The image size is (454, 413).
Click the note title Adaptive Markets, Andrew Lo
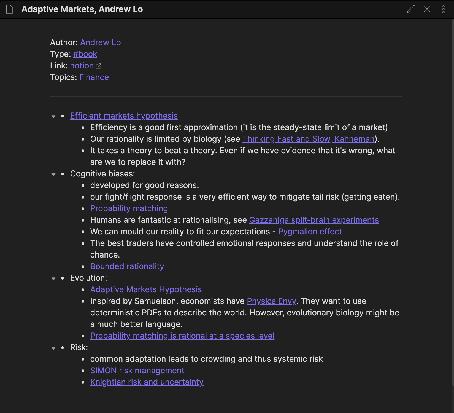pos(82,9)
